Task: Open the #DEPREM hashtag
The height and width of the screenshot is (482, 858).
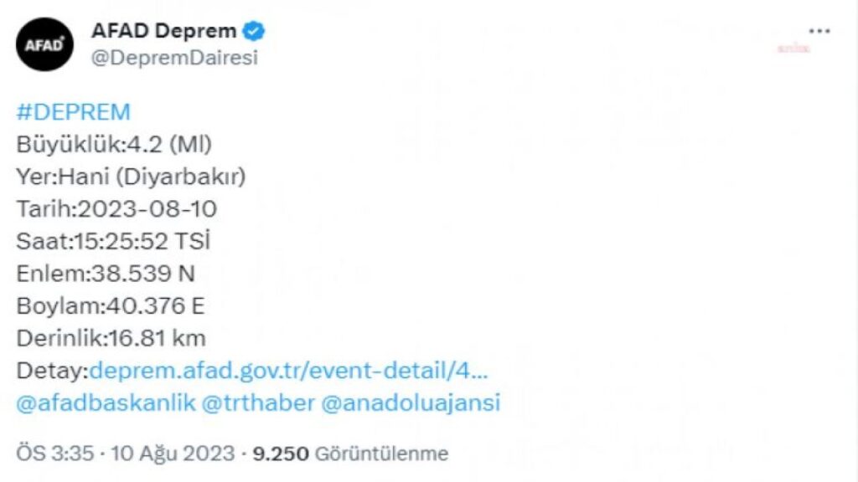Action: pos(74,112)
